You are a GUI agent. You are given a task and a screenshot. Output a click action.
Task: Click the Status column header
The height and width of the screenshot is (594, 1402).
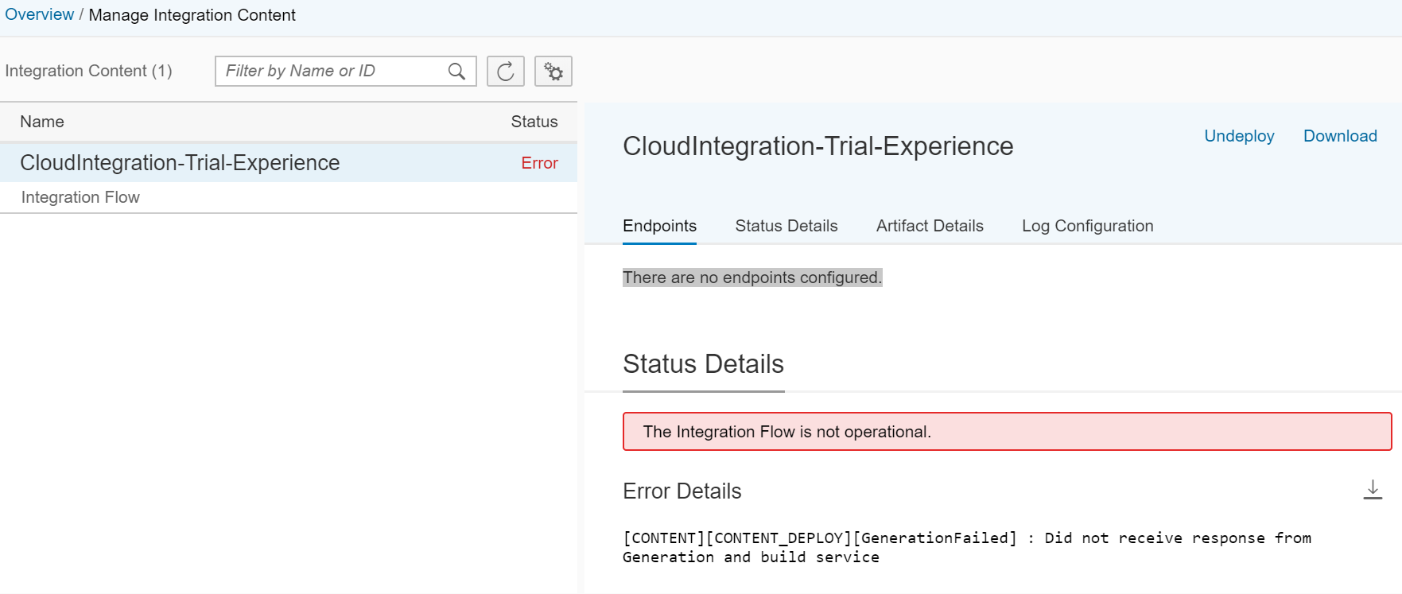[x=534, y=122]
